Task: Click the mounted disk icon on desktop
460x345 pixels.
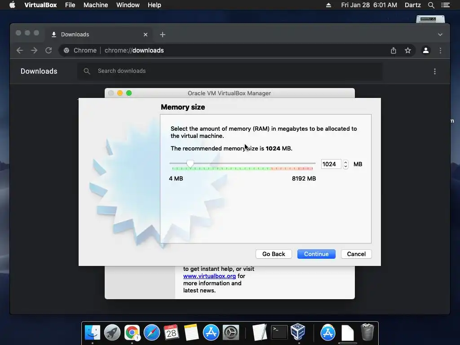Action: click(430, 19)
